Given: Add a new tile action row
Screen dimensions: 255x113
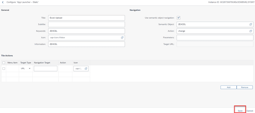Looking at the screenshot, I should point(229,87).
